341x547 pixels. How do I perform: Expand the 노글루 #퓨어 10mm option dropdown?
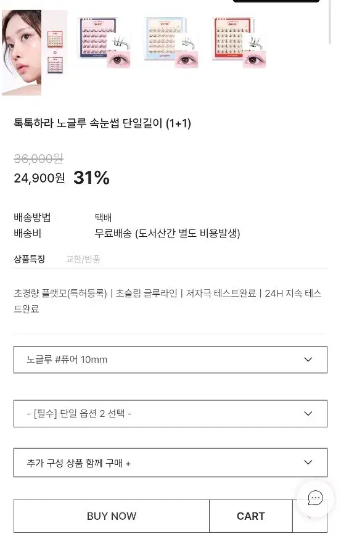pos(170,360)
